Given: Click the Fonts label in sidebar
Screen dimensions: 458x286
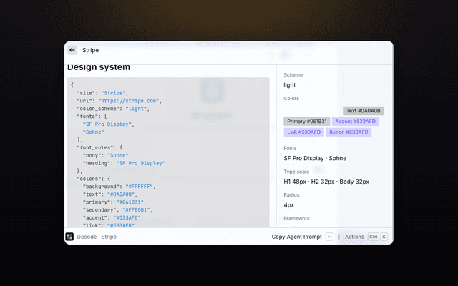Looking at the screenshot, I should 290,148.
